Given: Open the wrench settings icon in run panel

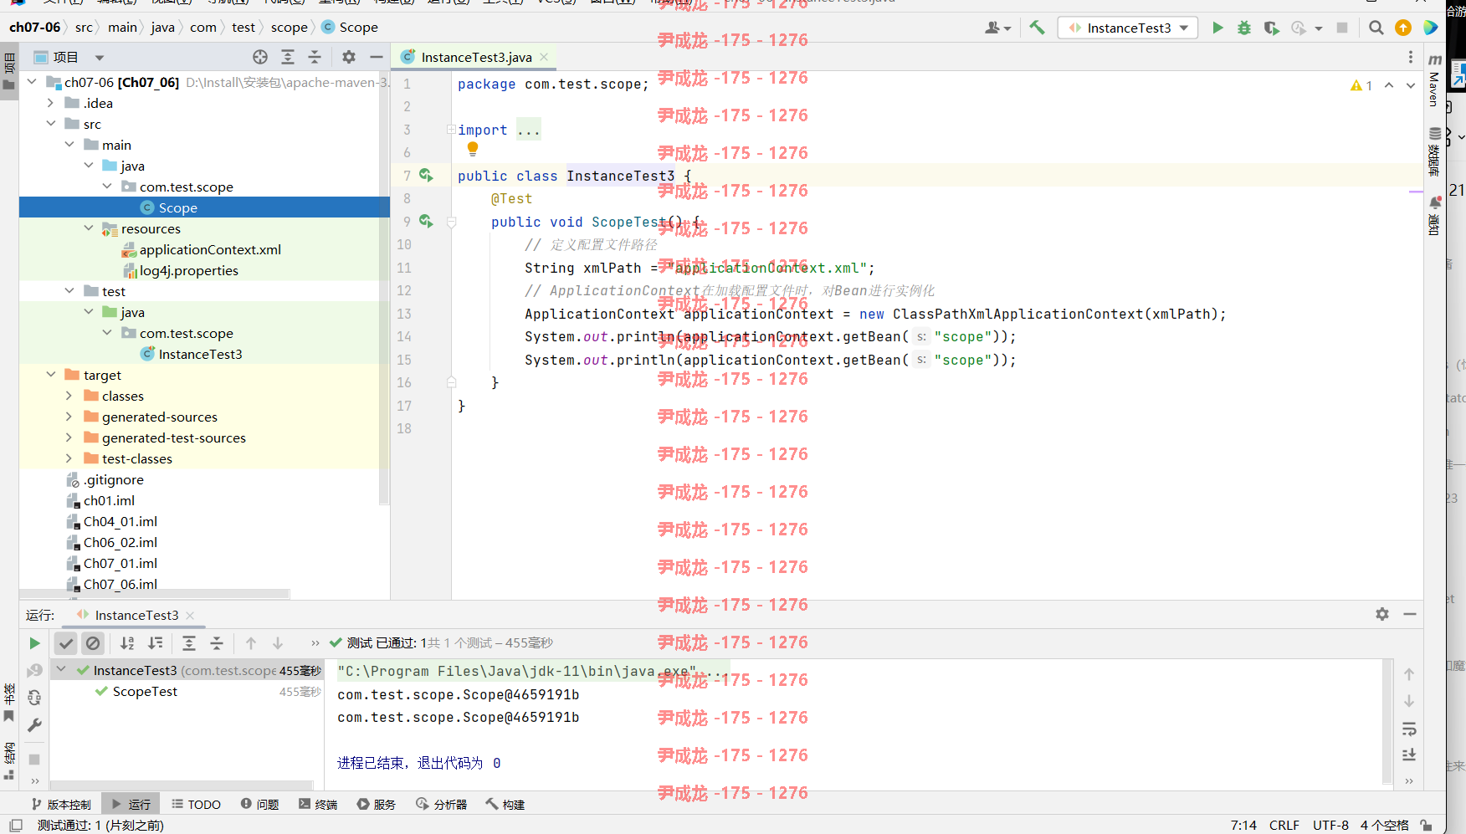Looking at the screenshot, I should coord(34,725).
